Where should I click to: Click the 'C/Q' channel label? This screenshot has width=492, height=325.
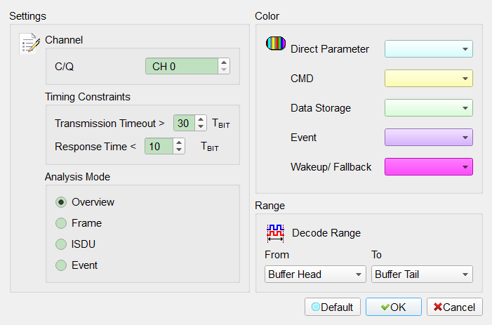point(65,67)
